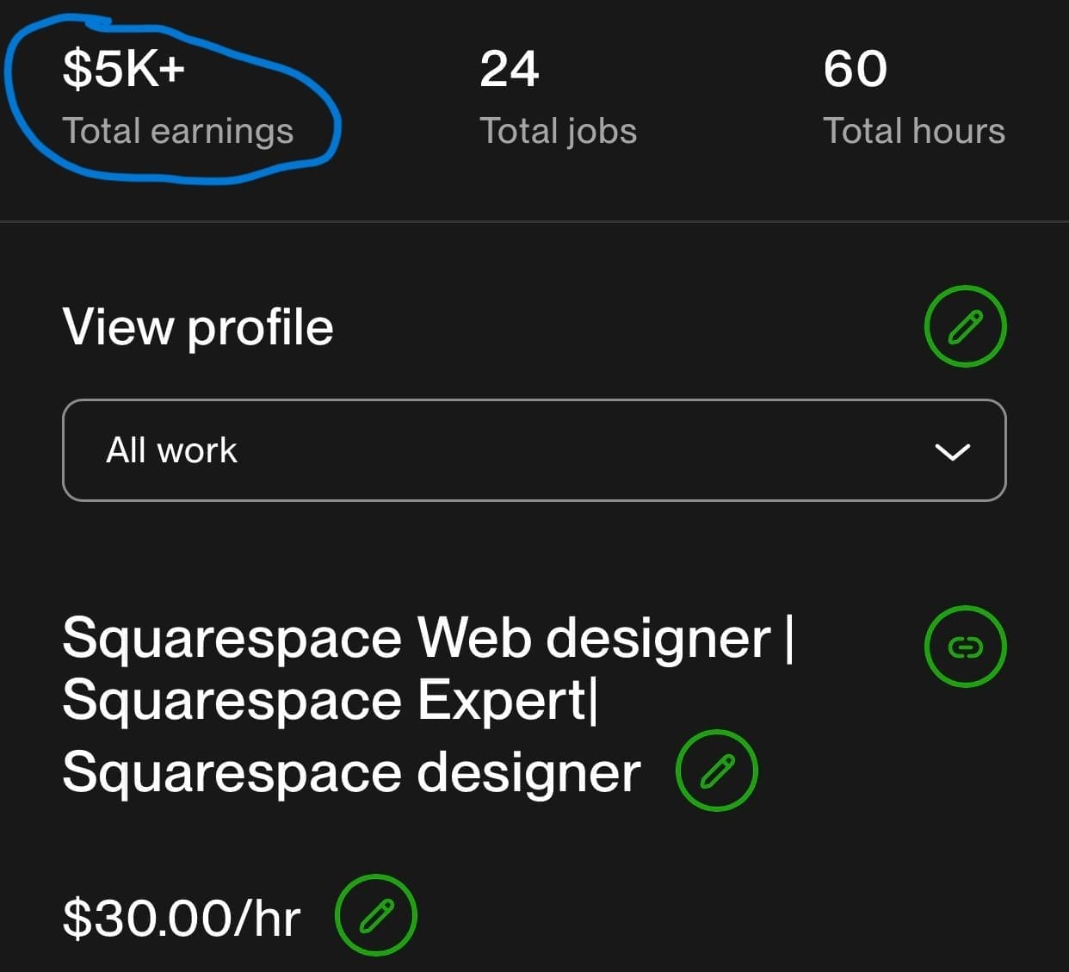The height and width of the screenshot is (972, 1069).
Task: Click the 24 jobs count
Action: coord(510,69)
